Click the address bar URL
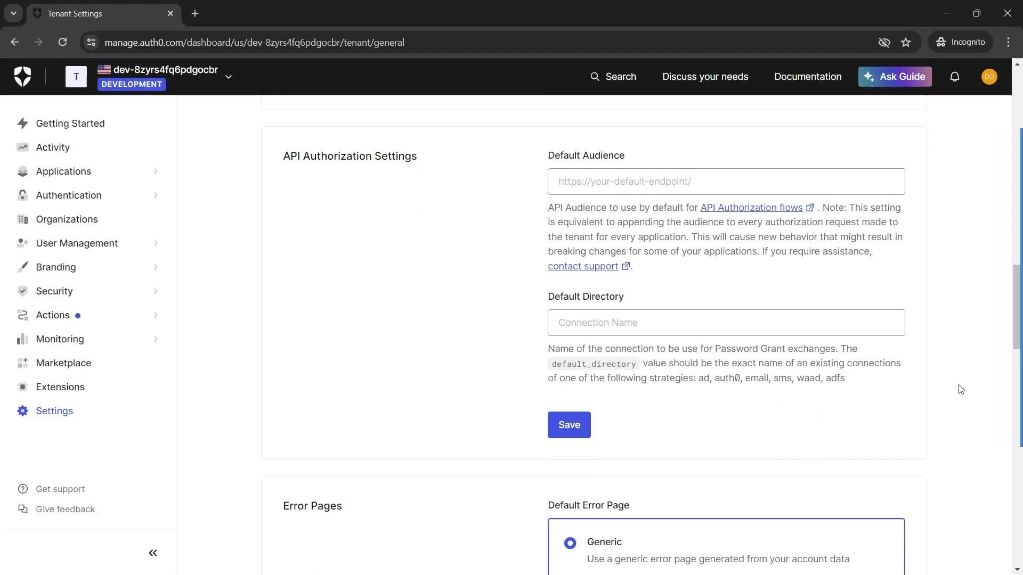The image size is (1023, 575). pos(254,43)
